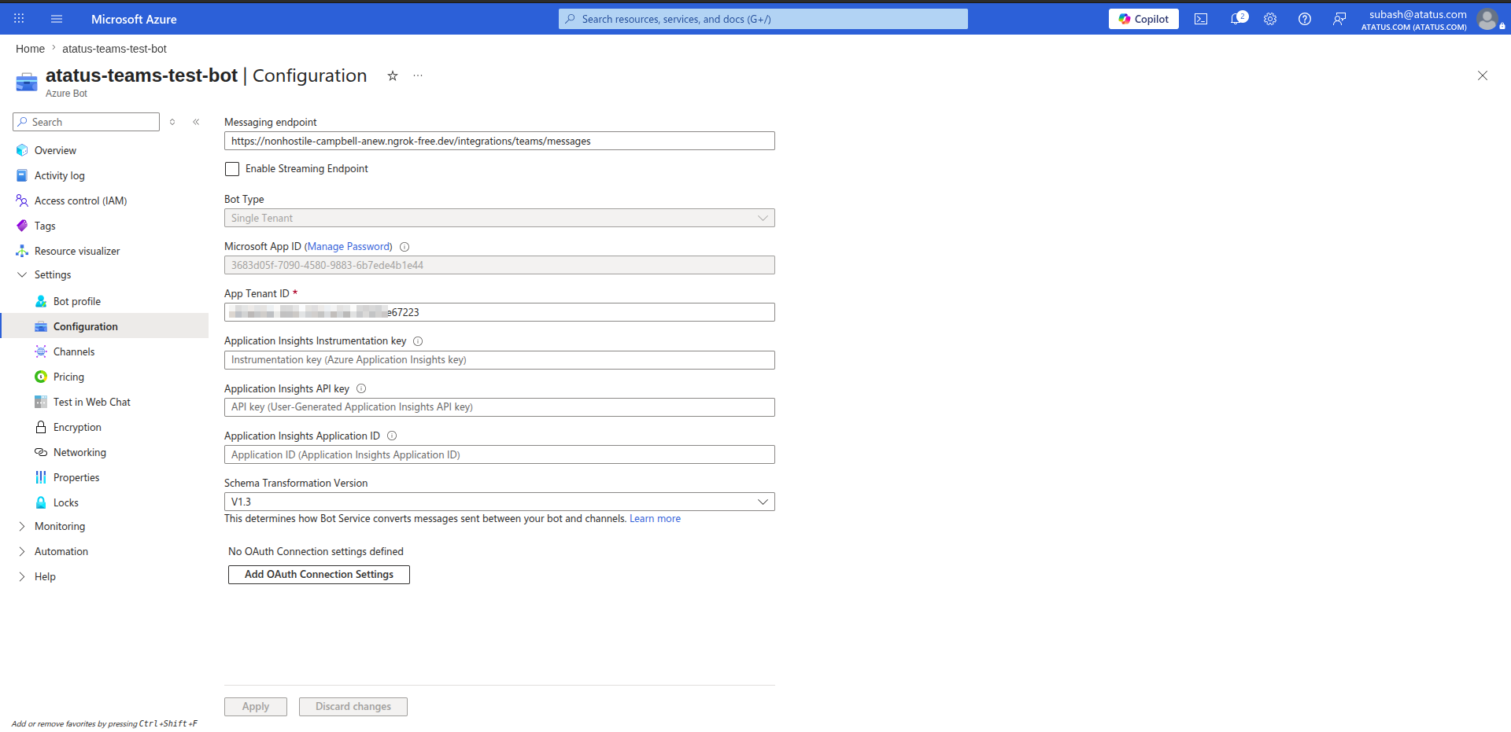This screenshot has width=1511, height=732.
Task: Launch Cloud Shell from the top bar
Action: click(1201, 19)
